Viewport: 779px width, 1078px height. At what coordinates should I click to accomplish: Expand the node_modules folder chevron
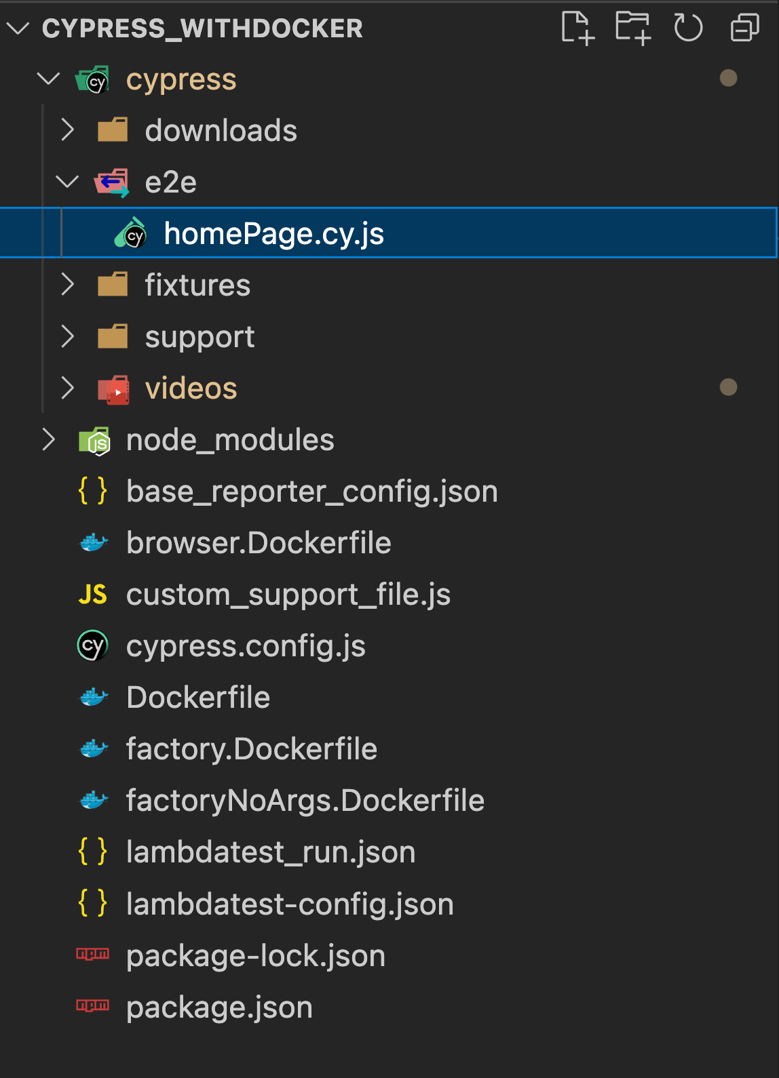point(48,439)
